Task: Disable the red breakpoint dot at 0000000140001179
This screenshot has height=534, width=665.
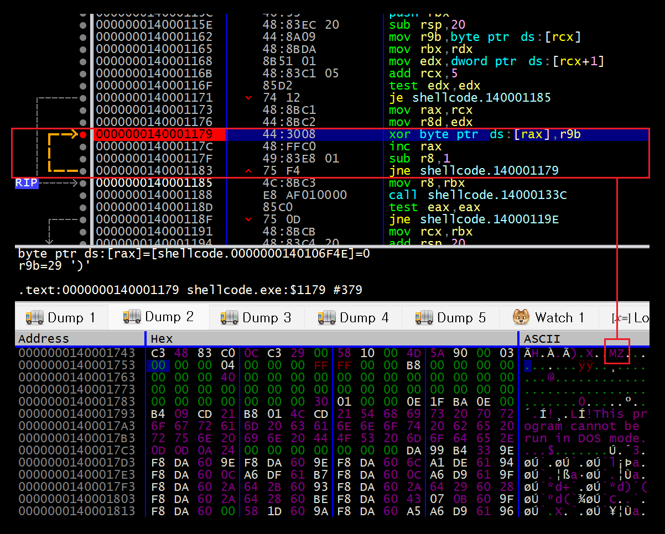Action: click(x=83, y=134)
